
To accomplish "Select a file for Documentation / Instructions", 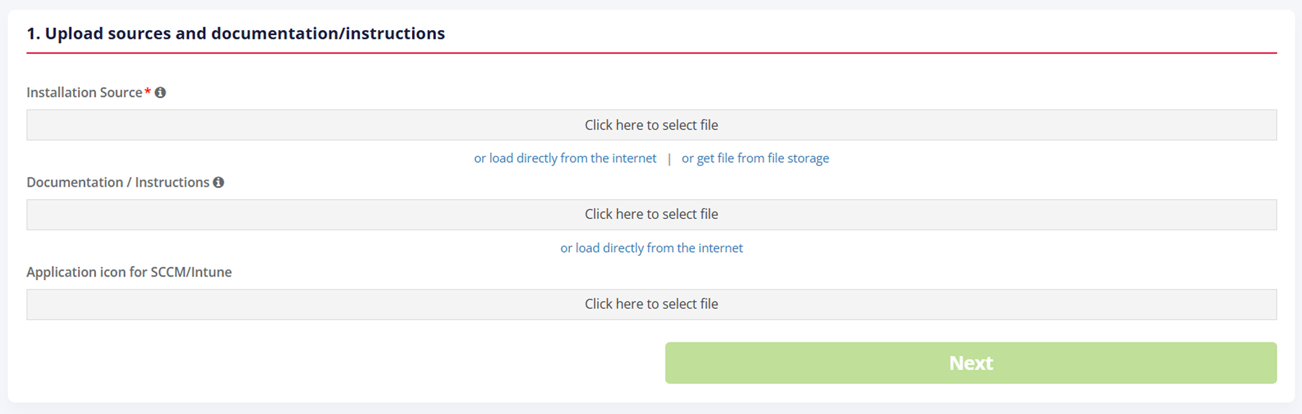I will pos(651,215).
